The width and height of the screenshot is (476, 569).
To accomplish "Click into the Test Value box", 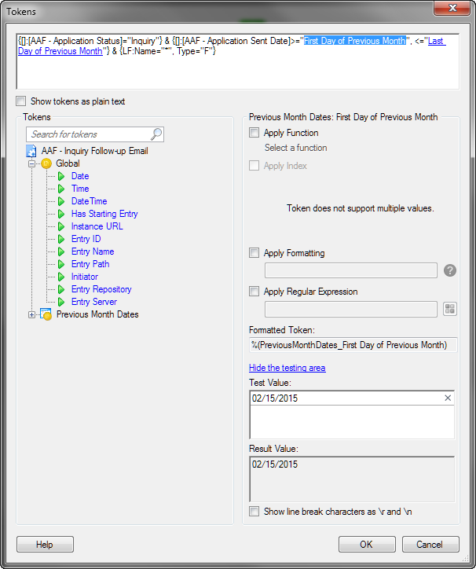I will pos(352,415).
